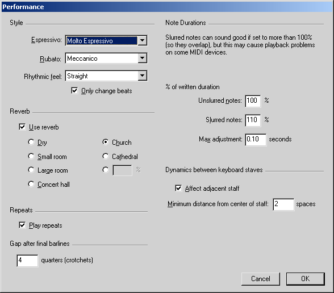
Task: Click the spaces unit label
Action: tap(306, 204)
